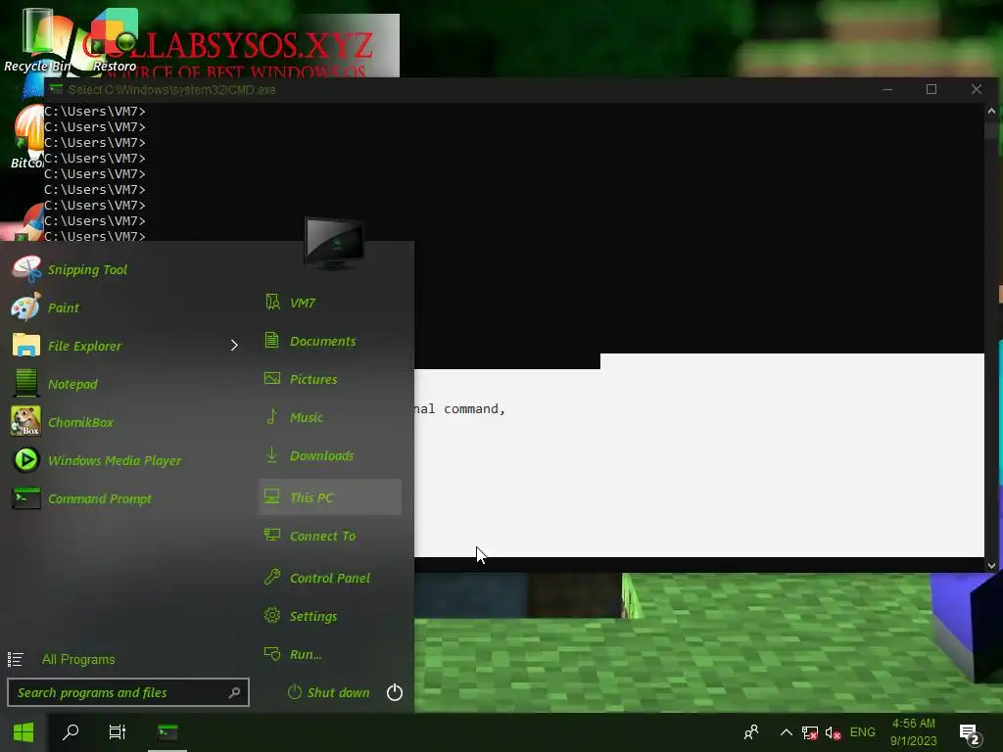The height and width of the screenshot is (752, 1003).
Task: Open Task View on the taskbar
Action: [118, 732]
